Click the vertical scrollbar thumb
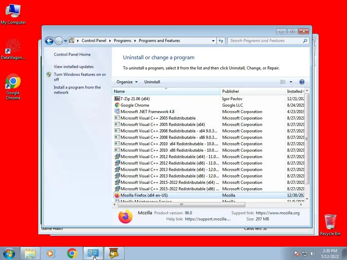Screen dimensions: 347x260 point(307,139)
